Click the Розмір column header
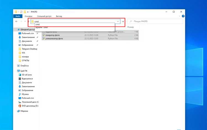The height and width of the screenshot is (130, 207). [131, 27]
